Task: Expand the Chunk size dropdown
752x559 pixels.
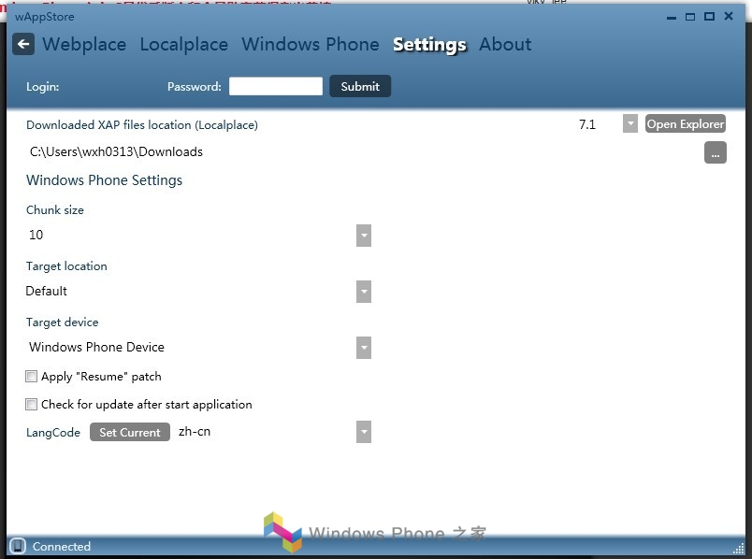Action: [x=364, y=236]
